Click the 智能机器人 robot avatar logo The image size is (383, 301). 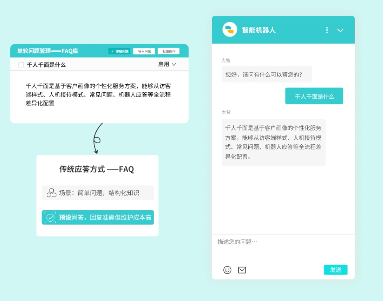230,30
